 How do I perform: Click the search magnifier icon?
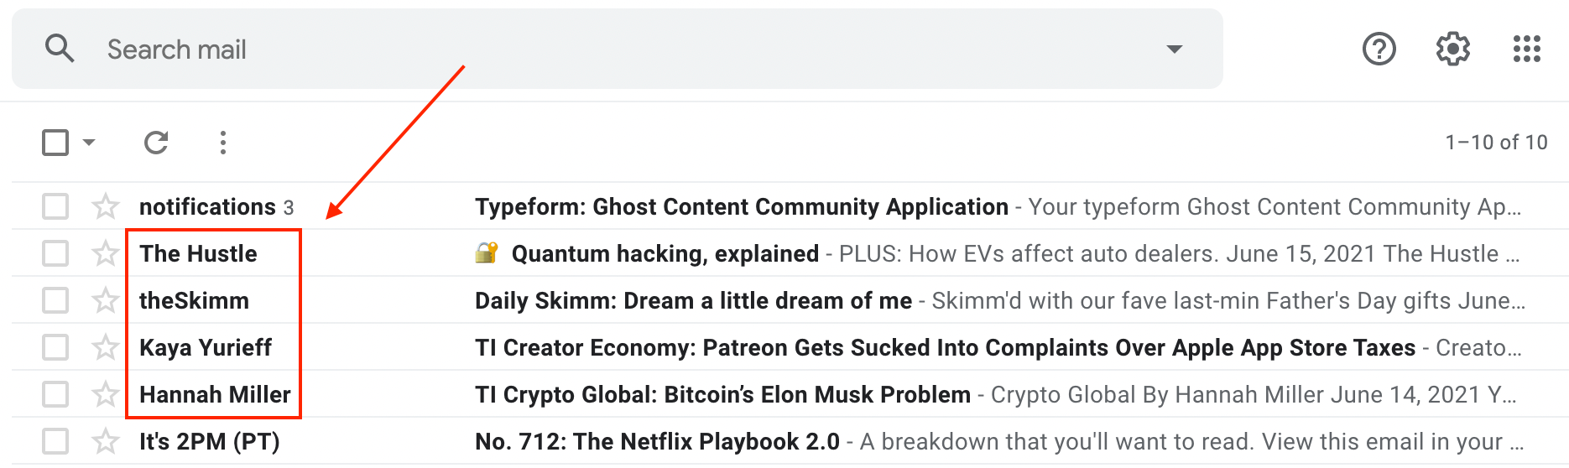(60, 49)
